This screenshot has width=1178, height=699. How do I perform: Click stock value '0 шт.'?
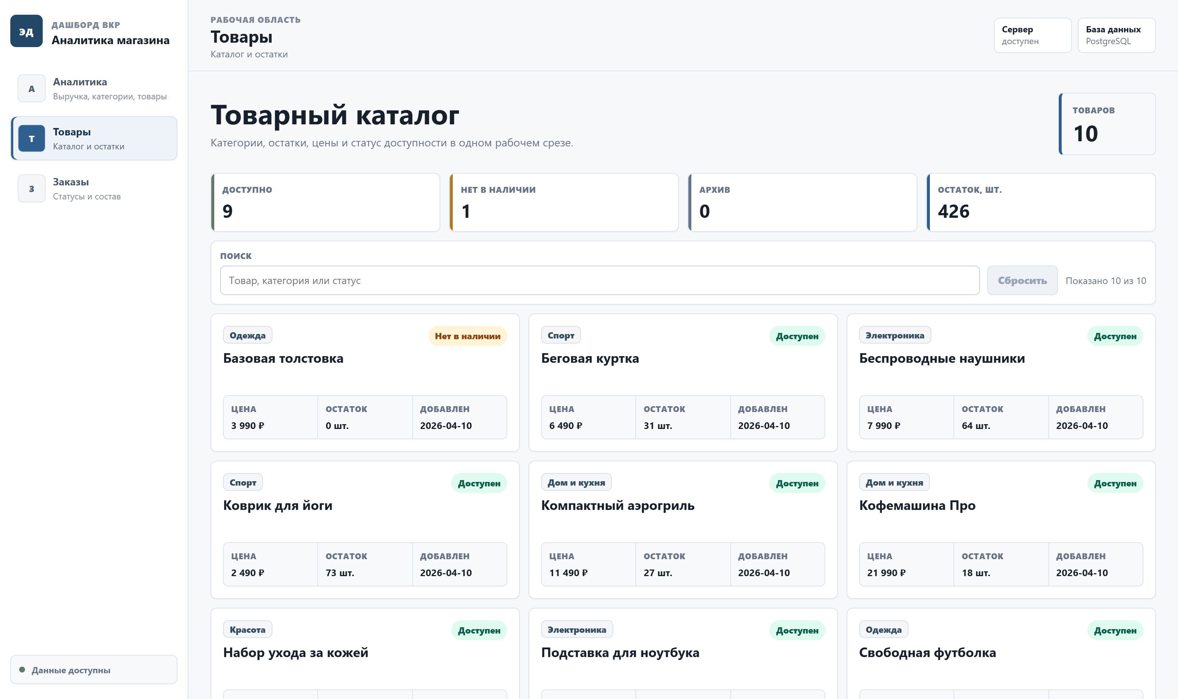(x=337, y=425)
